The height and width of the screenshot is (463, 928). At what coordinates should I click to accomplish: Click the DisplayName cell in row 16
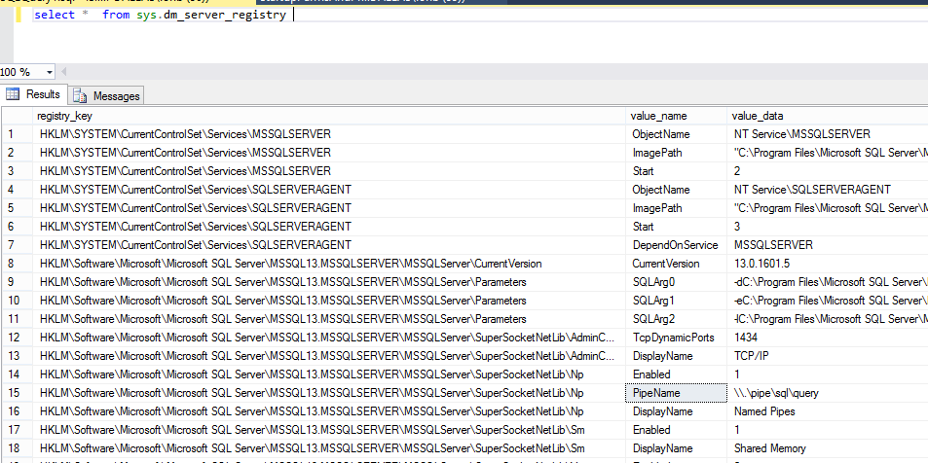coord(677,411)
